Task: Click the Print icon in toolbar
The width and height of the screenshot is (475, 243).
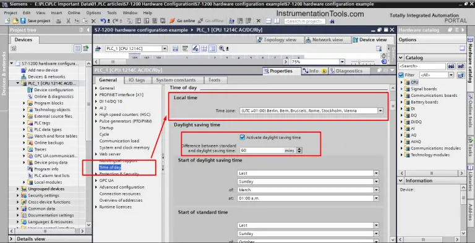Action: tap(59, 21)
